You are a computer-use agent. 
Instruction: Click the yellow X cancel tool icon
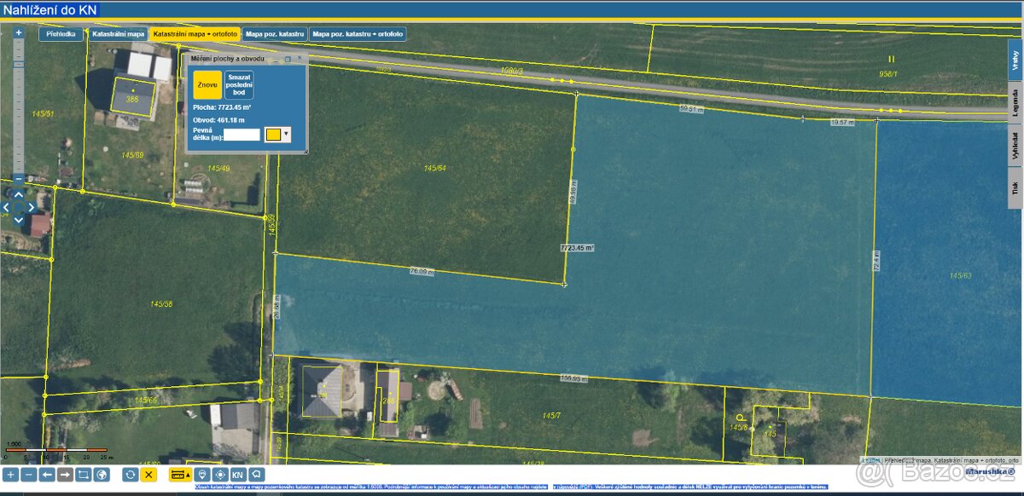[x=148, y=475]
